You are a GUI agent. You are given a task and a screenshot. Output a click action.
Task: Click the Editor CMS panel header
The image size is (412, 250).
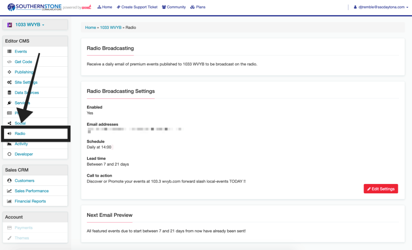[35, 41]
